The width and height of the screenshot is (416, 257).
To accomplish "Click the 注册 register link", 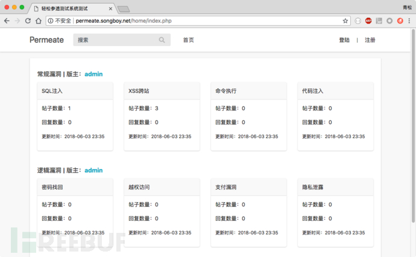I will [370, 40].
